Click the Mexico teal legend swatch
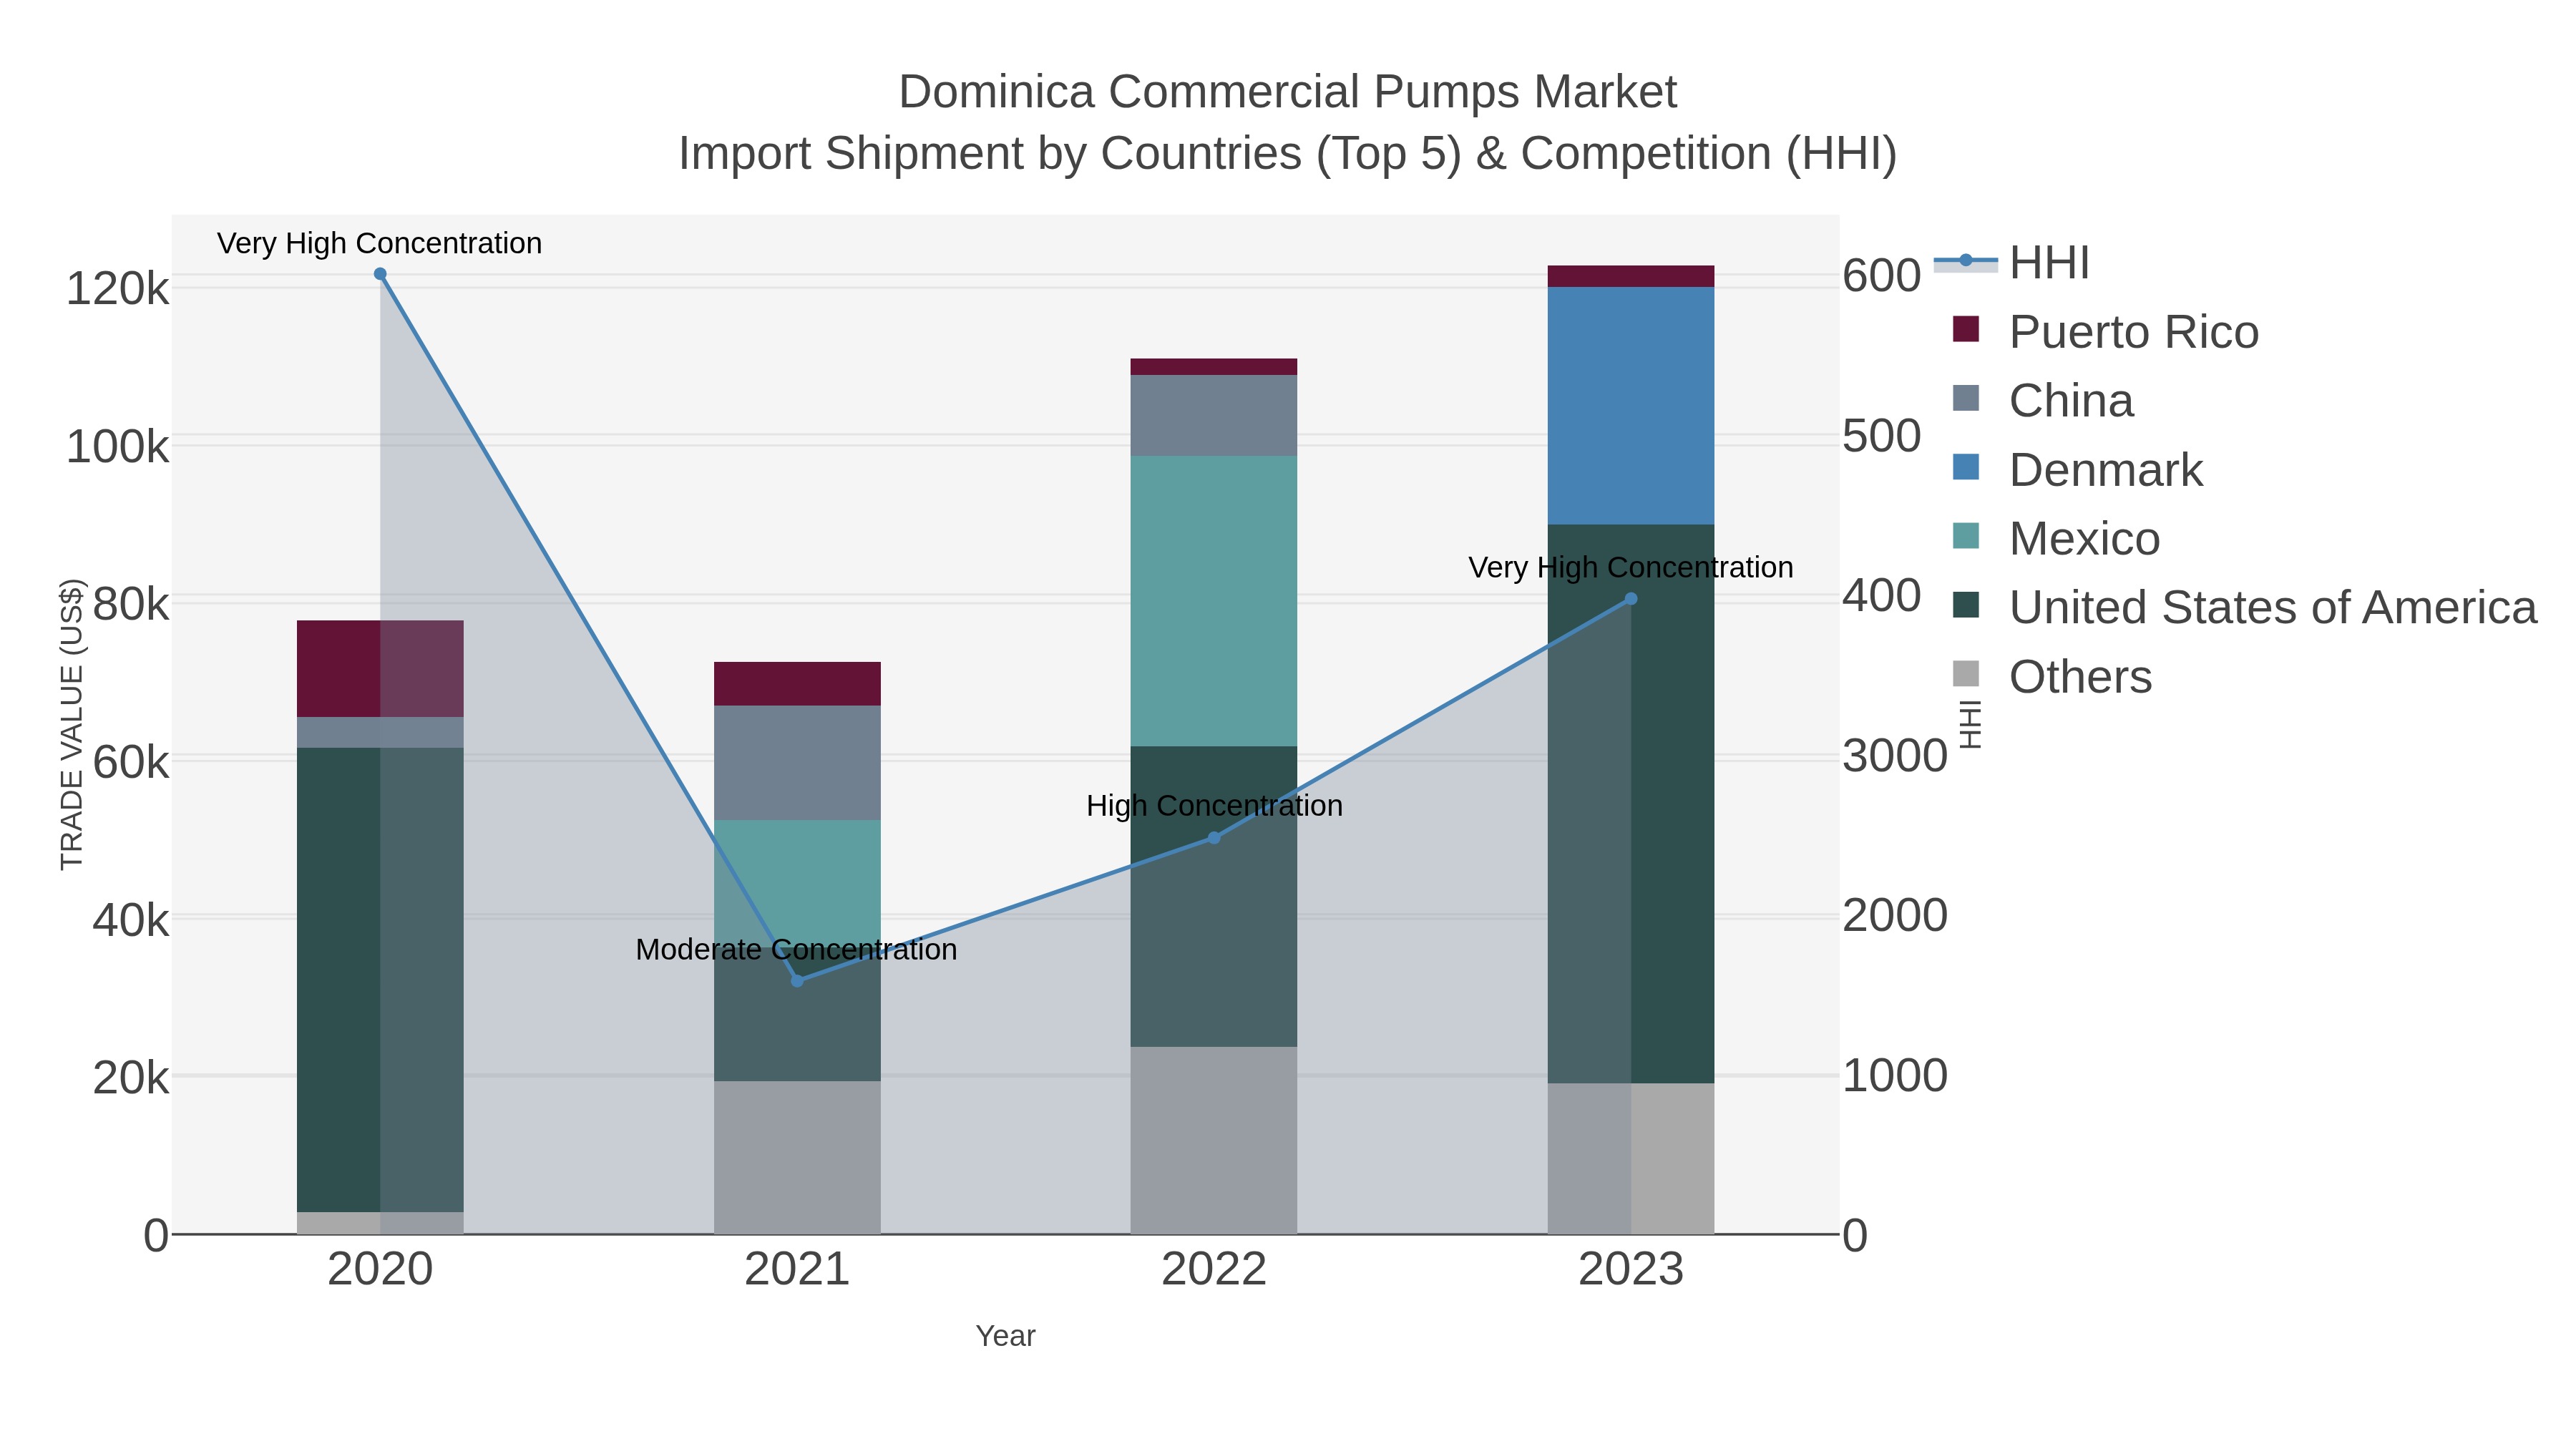The width and height of the screenshot is (2576, 1449). tap(1966, 536)
